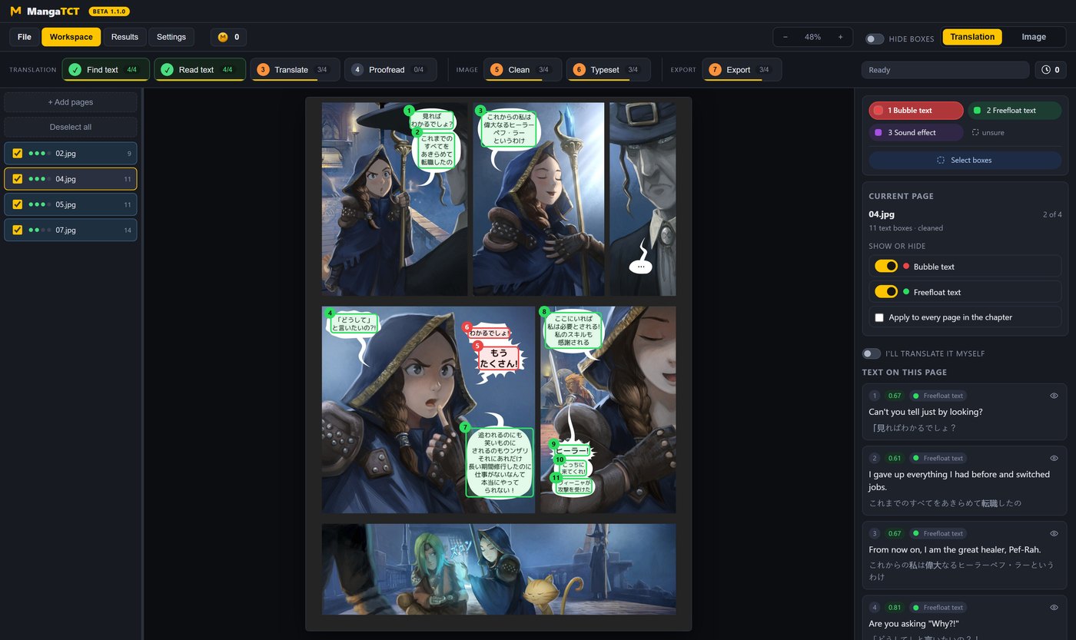Viewport: 1076px width, 640px height.
Task: Click translation "From now on, I am the great healer"
Action: coord(955,549)
